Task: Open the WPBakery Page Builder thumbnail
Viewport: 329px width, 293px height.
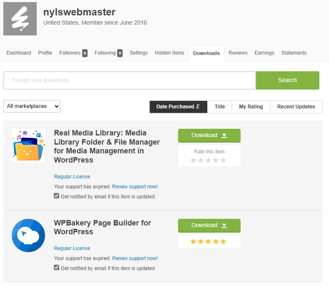Action: click(x=28, y=235)
